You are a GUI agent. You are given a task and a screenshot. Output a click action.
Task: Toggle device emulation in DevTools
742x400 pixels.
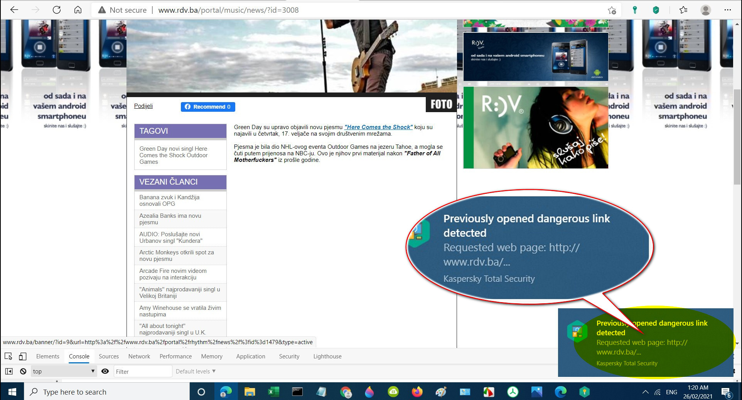coord(23,356)
